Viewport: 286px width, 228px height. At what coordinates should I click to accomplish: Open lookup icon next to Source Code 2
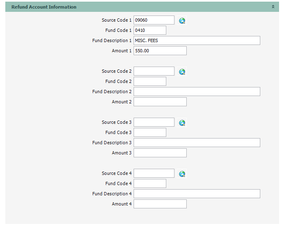[x=182, y=72]
